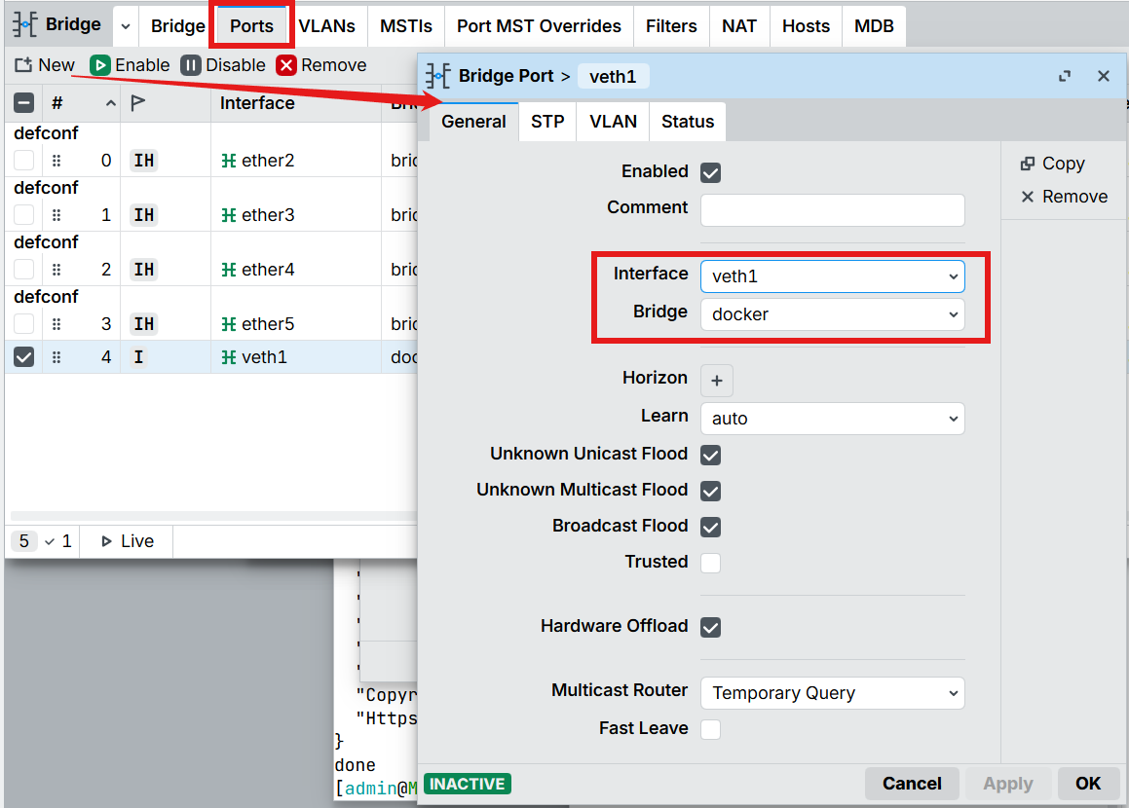The width and height of the screenshot is (1129, 808).
Task: Toggle Hardware Offload checkbox
Action: pyautogui.click(x=711, y=627)
